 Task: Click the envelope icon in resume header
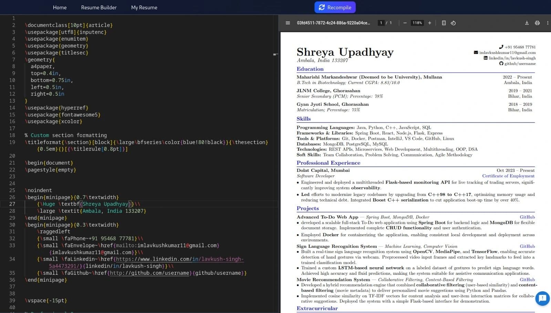coord(476,52)
